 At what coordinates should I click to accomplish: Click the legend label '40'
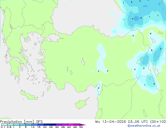coord(69,127)
